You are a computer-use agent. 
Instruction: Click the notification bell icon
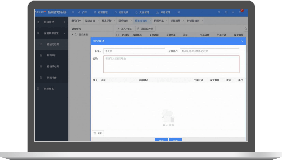tap(240, 12)
